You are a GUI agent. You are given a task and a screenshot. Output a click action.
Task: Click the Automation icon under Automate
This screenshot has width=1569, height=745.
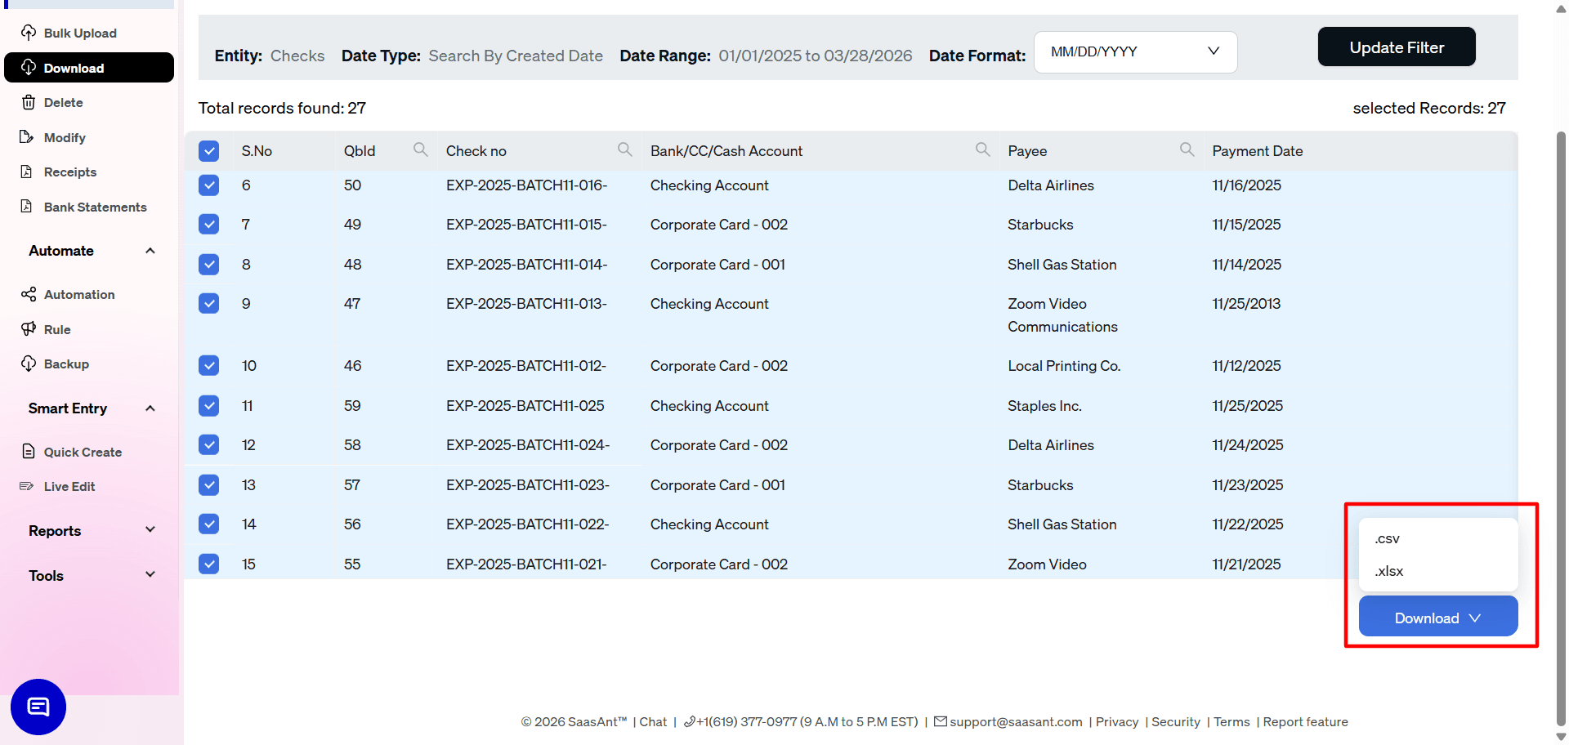(29, 294)
